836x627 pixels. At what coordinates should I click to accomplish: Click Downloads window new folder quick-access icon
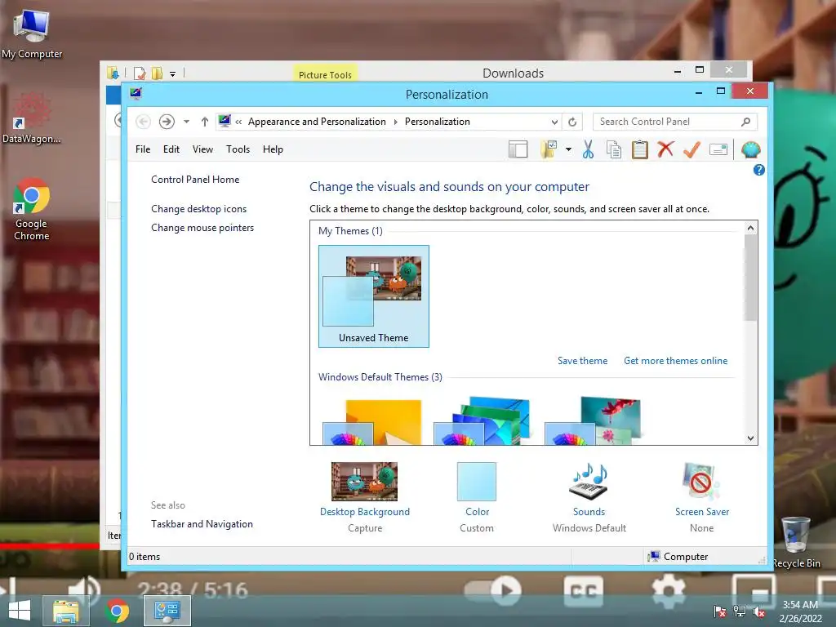[157, 73]
